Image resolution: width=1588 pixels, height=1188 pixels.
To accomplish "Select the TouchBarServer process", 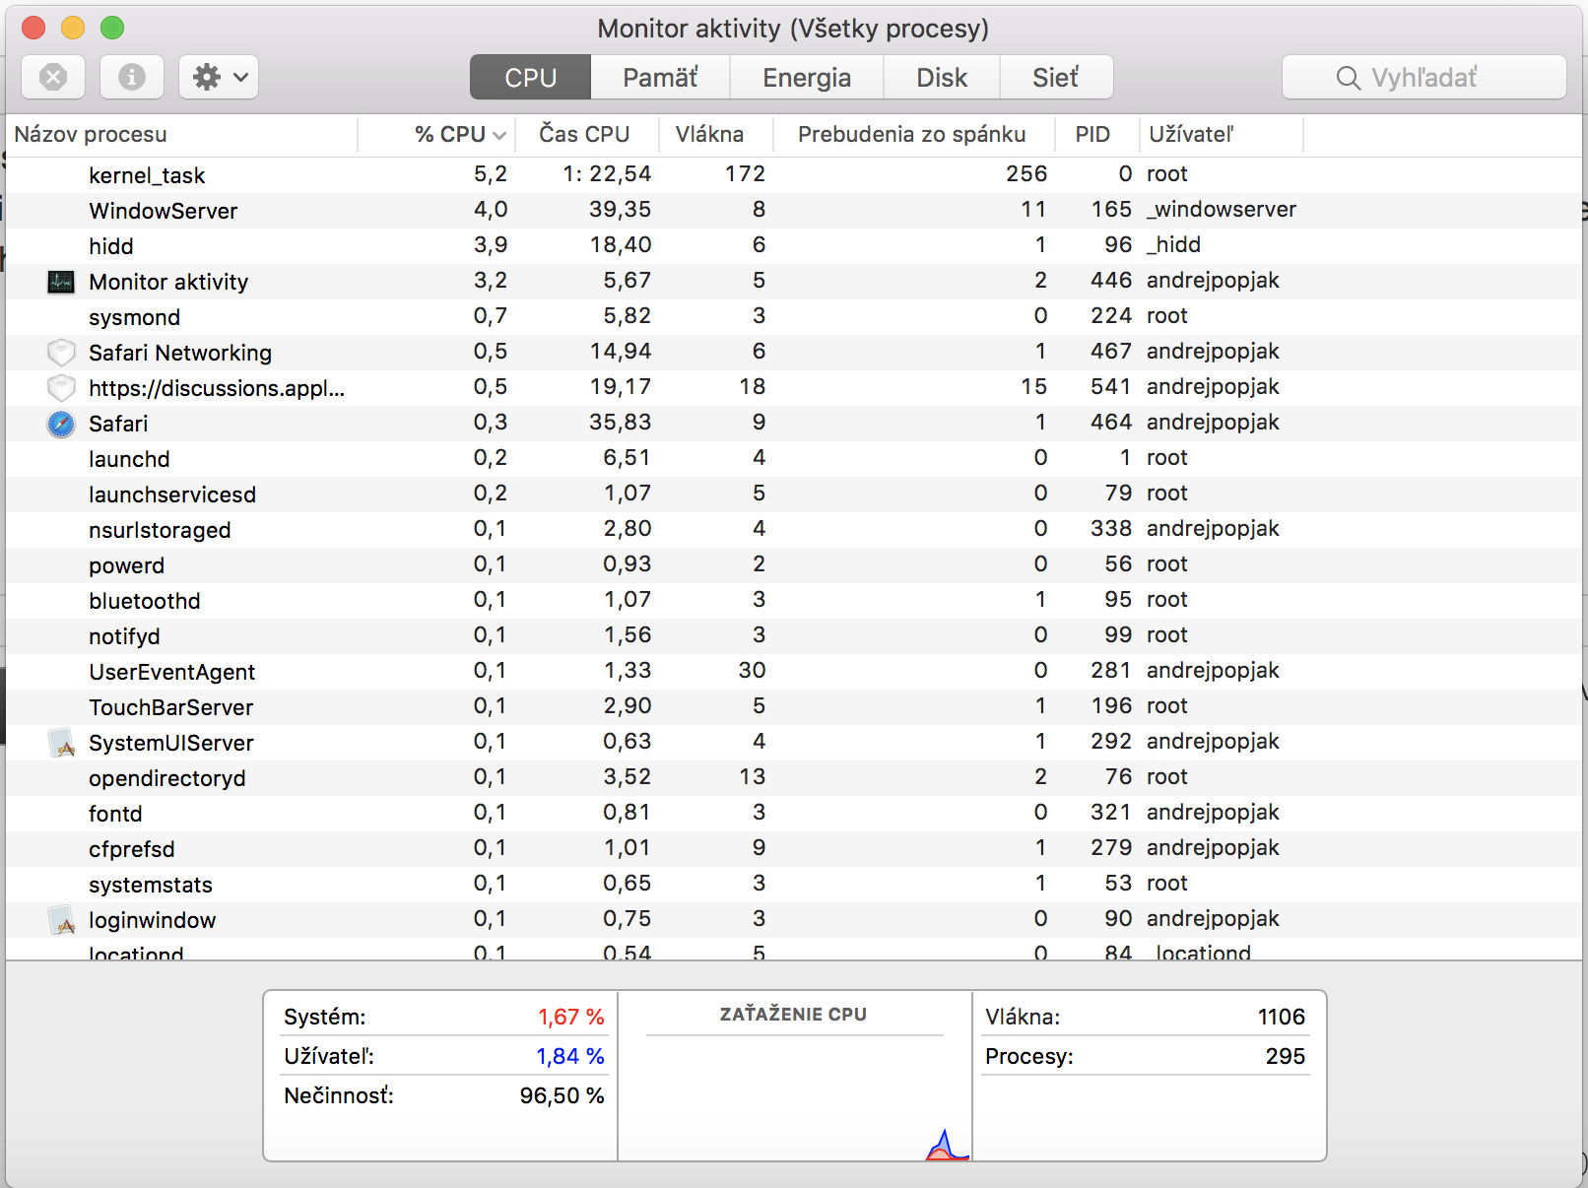I will (794, 707).
